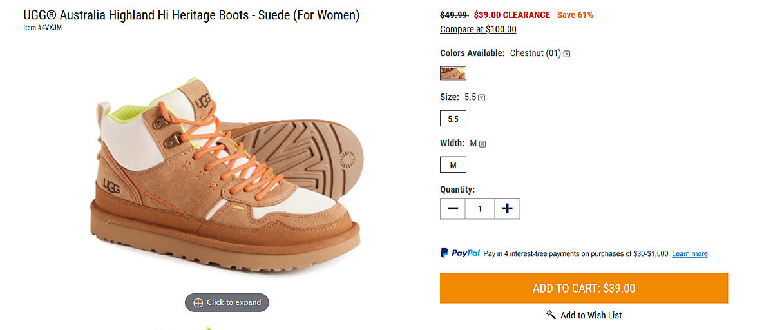The width and height of the screenshot is (773, 330).
Task: Focus the quantity input field
Action: click(x=479, y=209)
